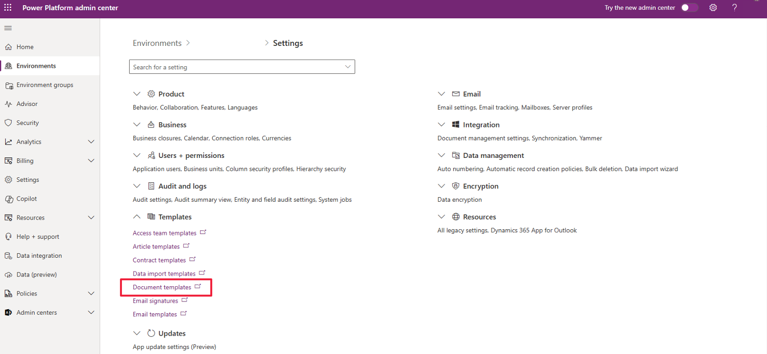Expand the Business settings section chevron
767x354 pixels.
(x=136, y=125)
